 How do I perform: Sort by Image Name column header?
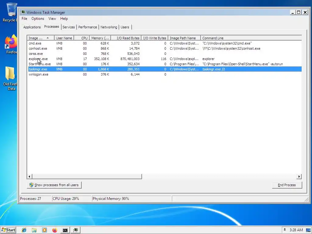[41, 38]
